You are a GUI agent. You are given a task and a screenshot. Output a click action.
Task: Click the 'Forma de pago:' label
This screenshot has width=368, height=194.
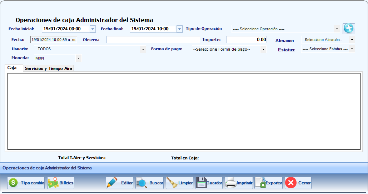coord(166,49)
